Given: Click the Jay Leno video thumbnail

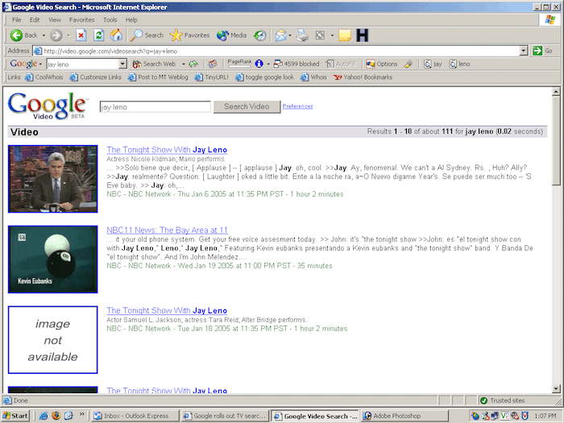Looking at the screenshot, I should 52,179.
